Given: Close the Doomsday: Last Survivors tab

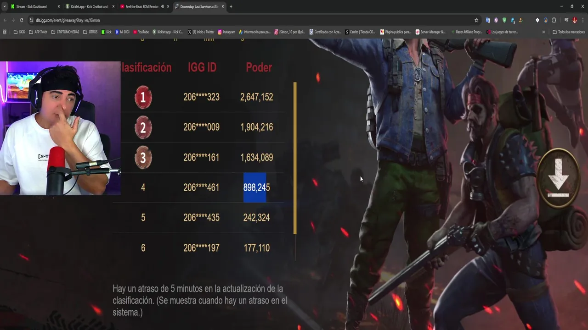Looking at the screenshot, I should (x=223, y=6).
